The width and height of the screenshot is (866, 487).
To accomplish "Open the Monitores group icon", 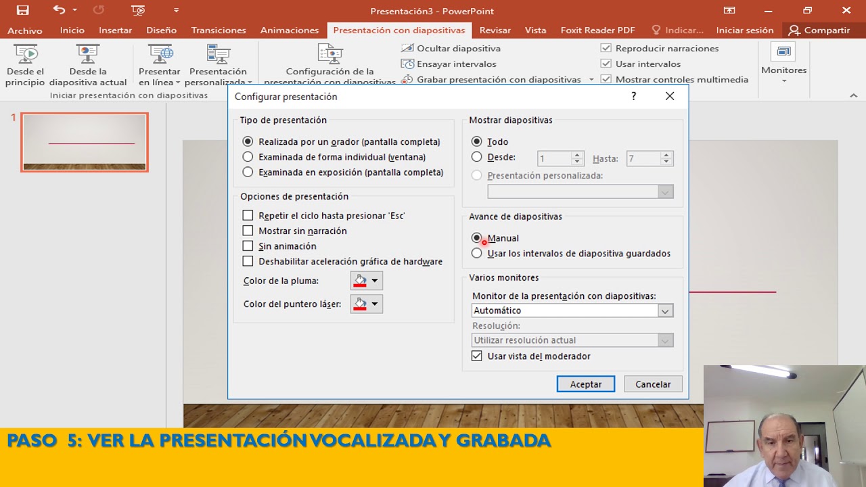I will pyautogui.click(x=783, y=52).
